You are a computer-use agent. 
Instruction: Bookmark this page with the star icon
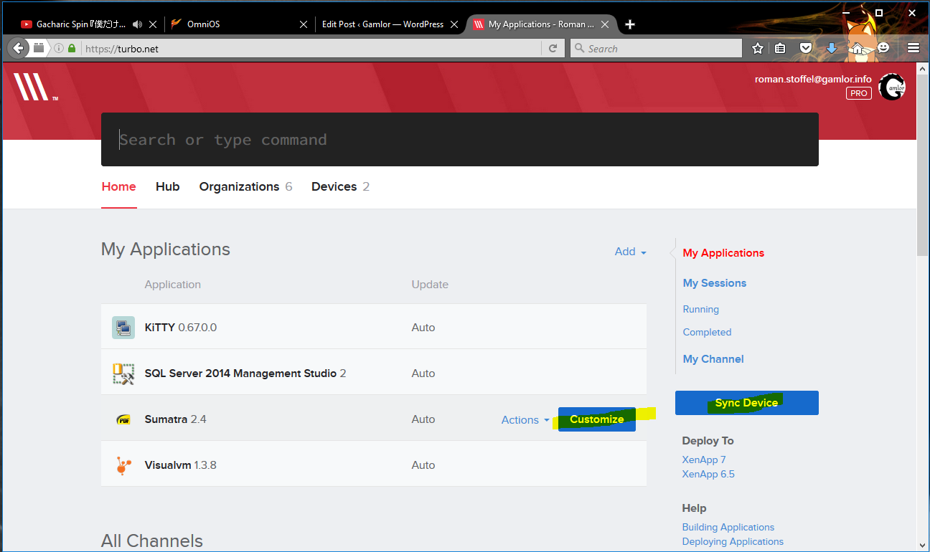pos(757,48)
